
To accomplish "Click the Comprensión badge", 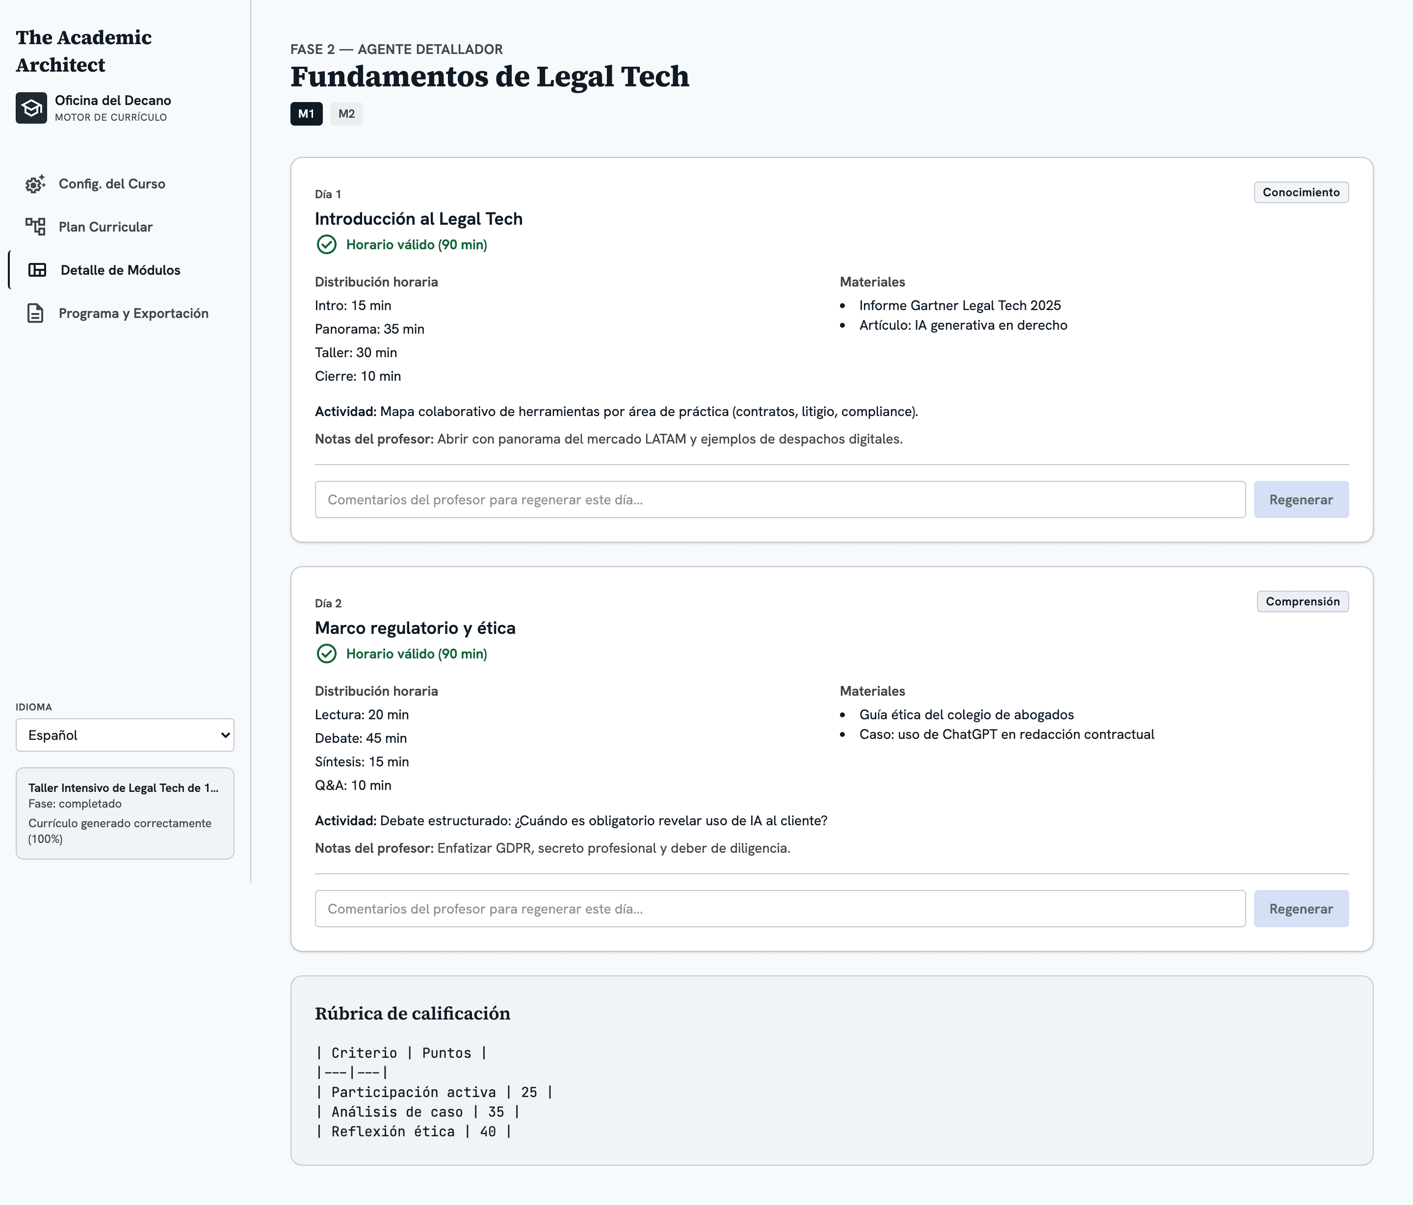I will (1303, 602).
